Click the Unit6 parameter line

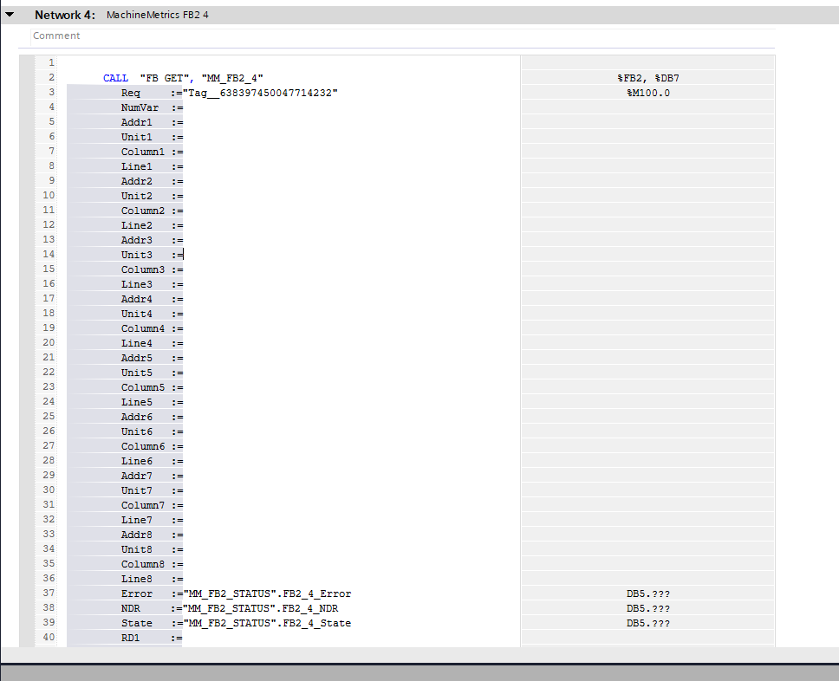[136, 431]
